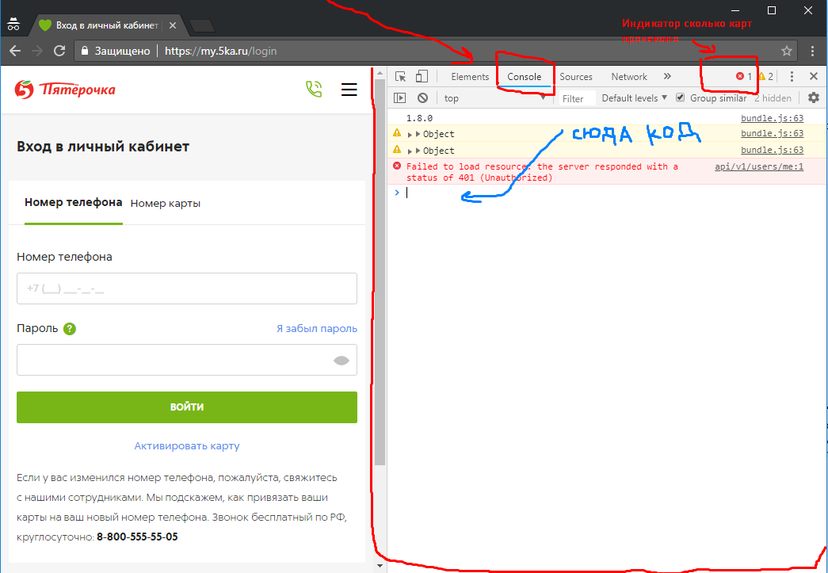Toggle password visibility eye icon
Viewport: 828px width, 573px height.
tap(342, 361)
